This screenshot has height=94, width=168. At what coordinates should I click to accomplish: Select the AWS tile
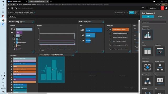click(160, 92)
